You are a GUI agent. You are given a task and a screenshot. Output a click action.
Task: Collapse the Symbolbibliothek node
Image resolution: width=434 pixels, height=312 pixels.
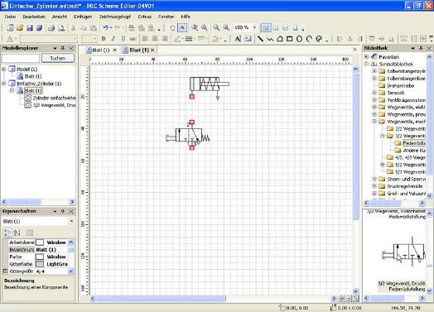[366, 64]
